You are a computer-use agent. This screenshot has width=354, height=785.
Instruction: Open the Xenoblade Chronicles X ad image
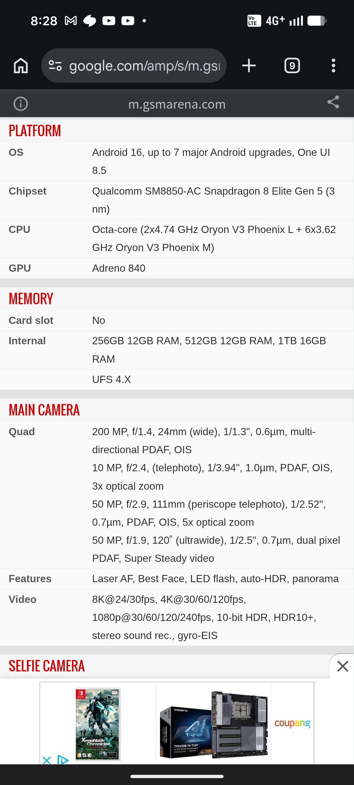pyautogui.click(x=98, y=724)
